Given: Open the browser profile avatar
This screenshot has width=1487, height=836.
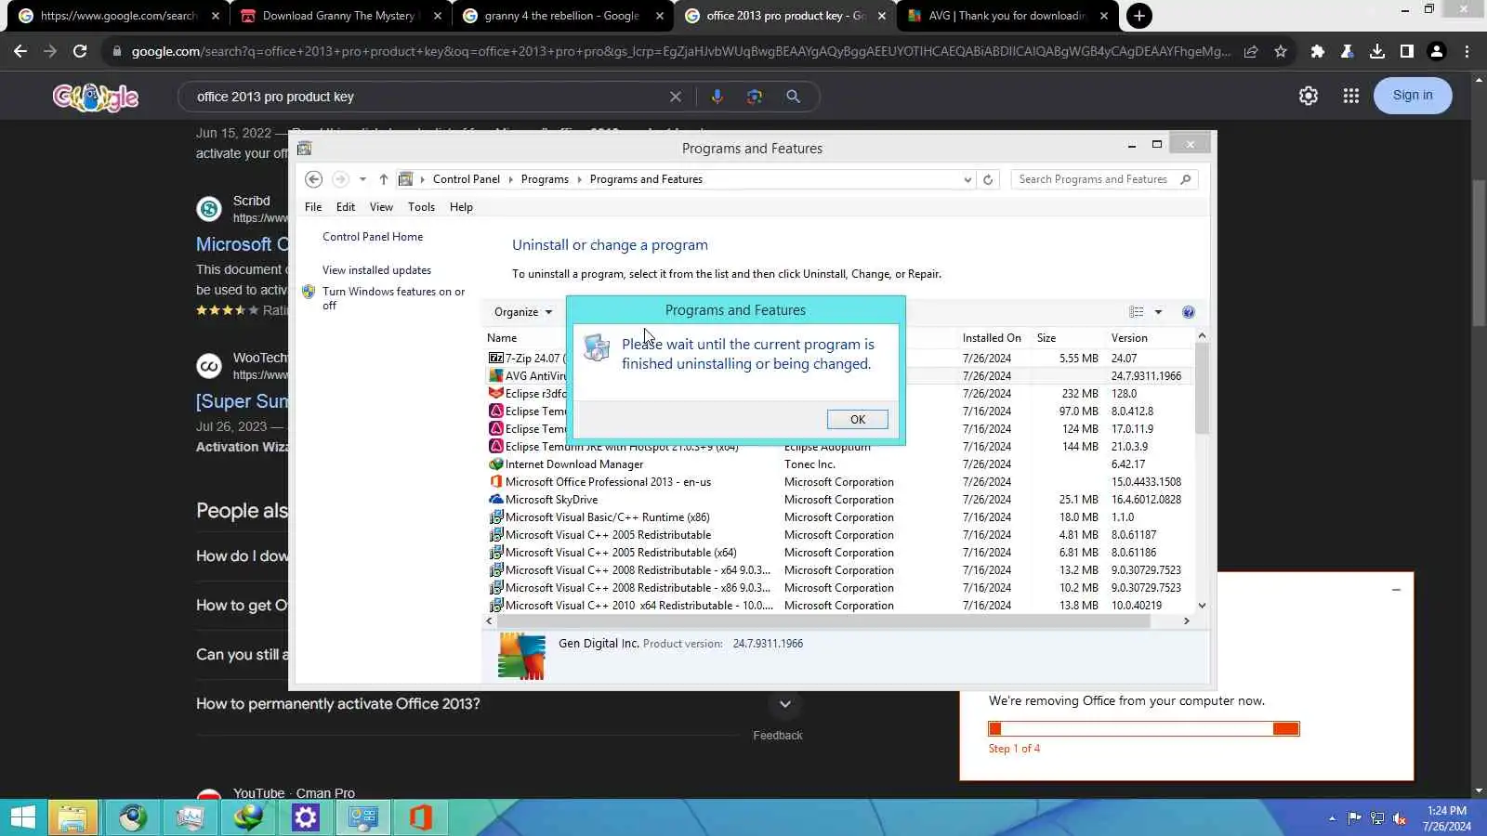Looking at the screenshot, I should point(1437,51).
